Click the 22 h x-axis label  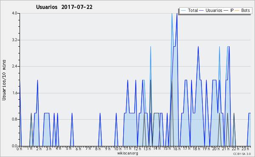tap(235, 149)
